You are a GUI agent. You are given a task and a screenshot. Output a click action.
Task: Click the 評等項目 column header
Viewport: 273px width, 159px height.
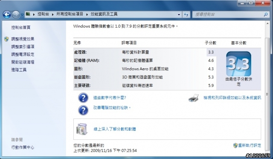click(x=129, y=43)
